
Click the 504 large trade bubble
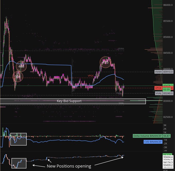18,77
